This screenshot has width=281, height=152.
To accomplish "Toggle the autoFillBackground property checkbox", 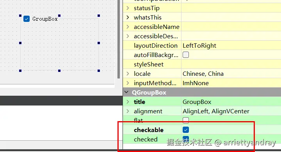I will click(186, 55).
